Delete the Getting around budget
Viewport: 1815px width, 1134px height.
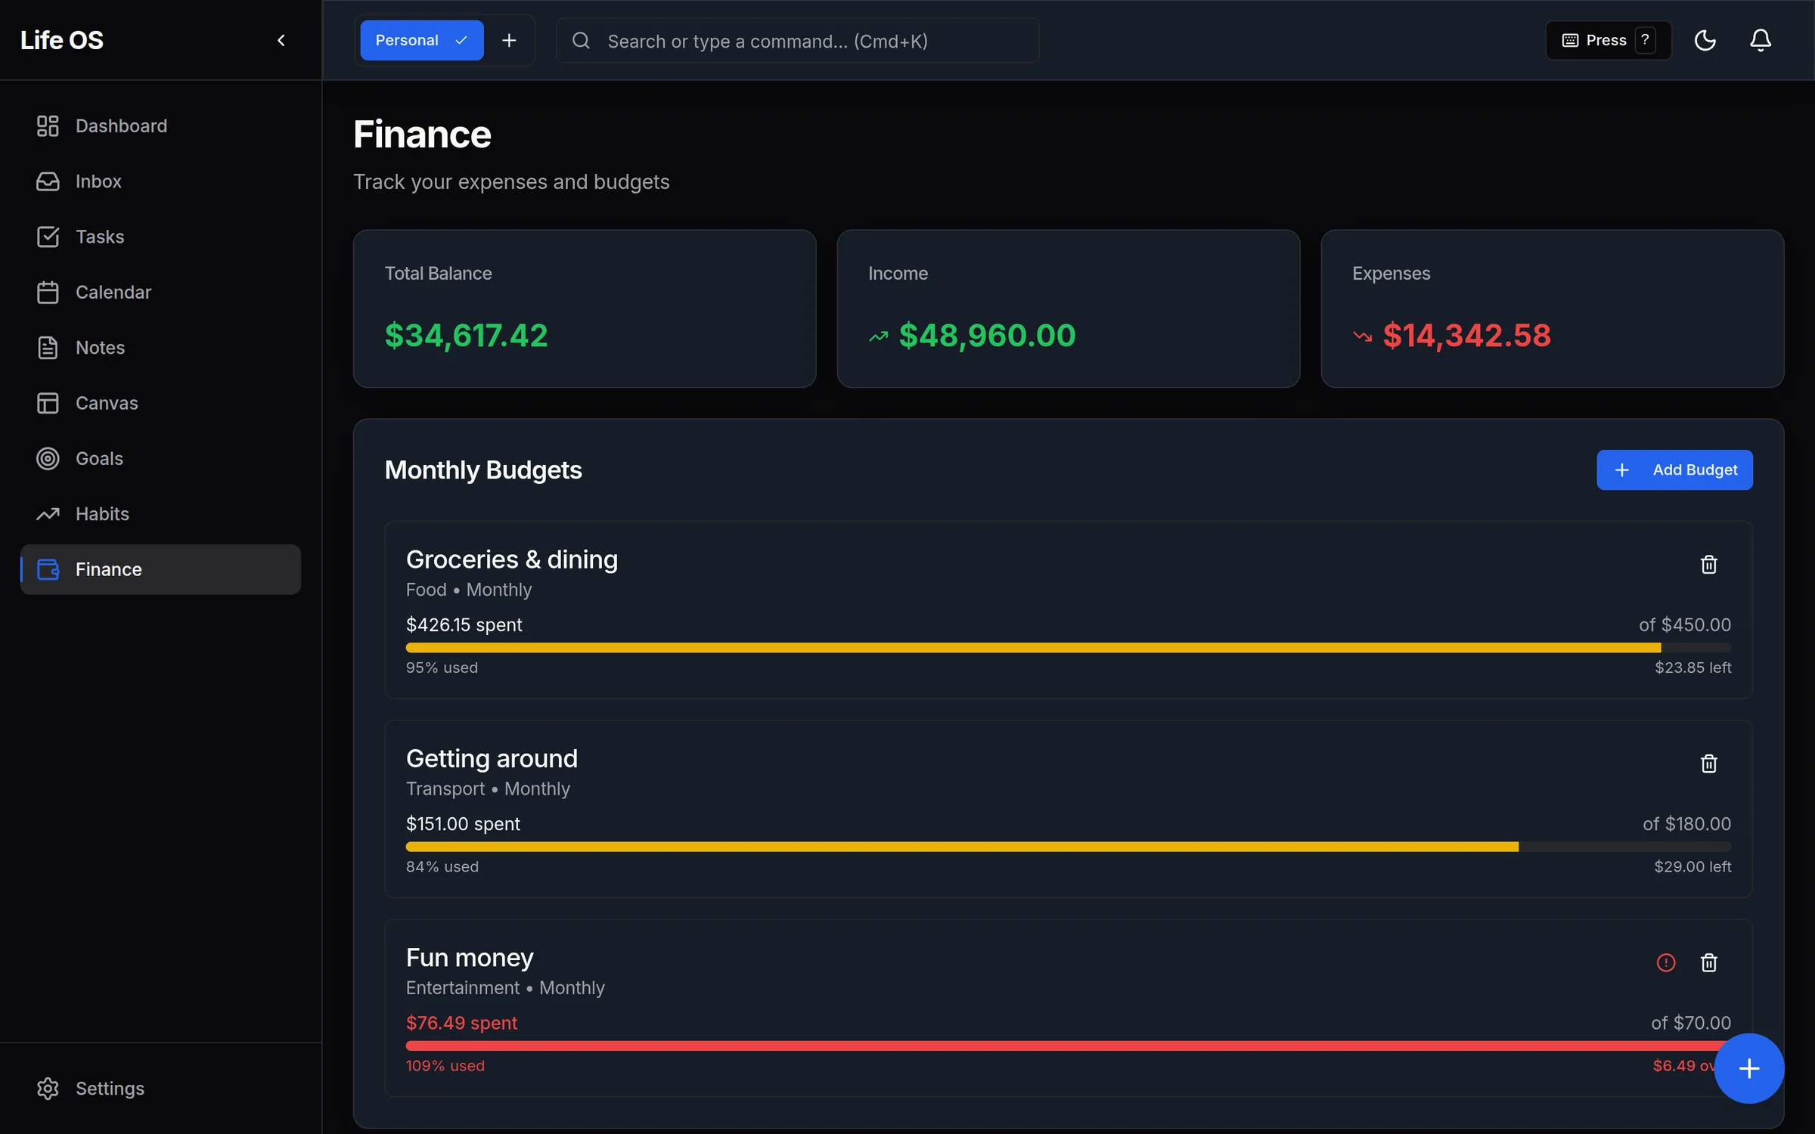click(1709, 764)
